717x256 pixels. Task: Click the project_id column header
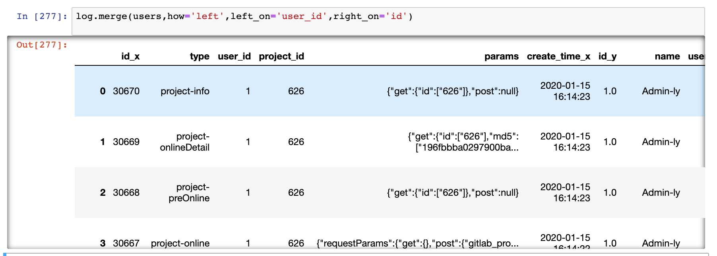tap(281, 57)
